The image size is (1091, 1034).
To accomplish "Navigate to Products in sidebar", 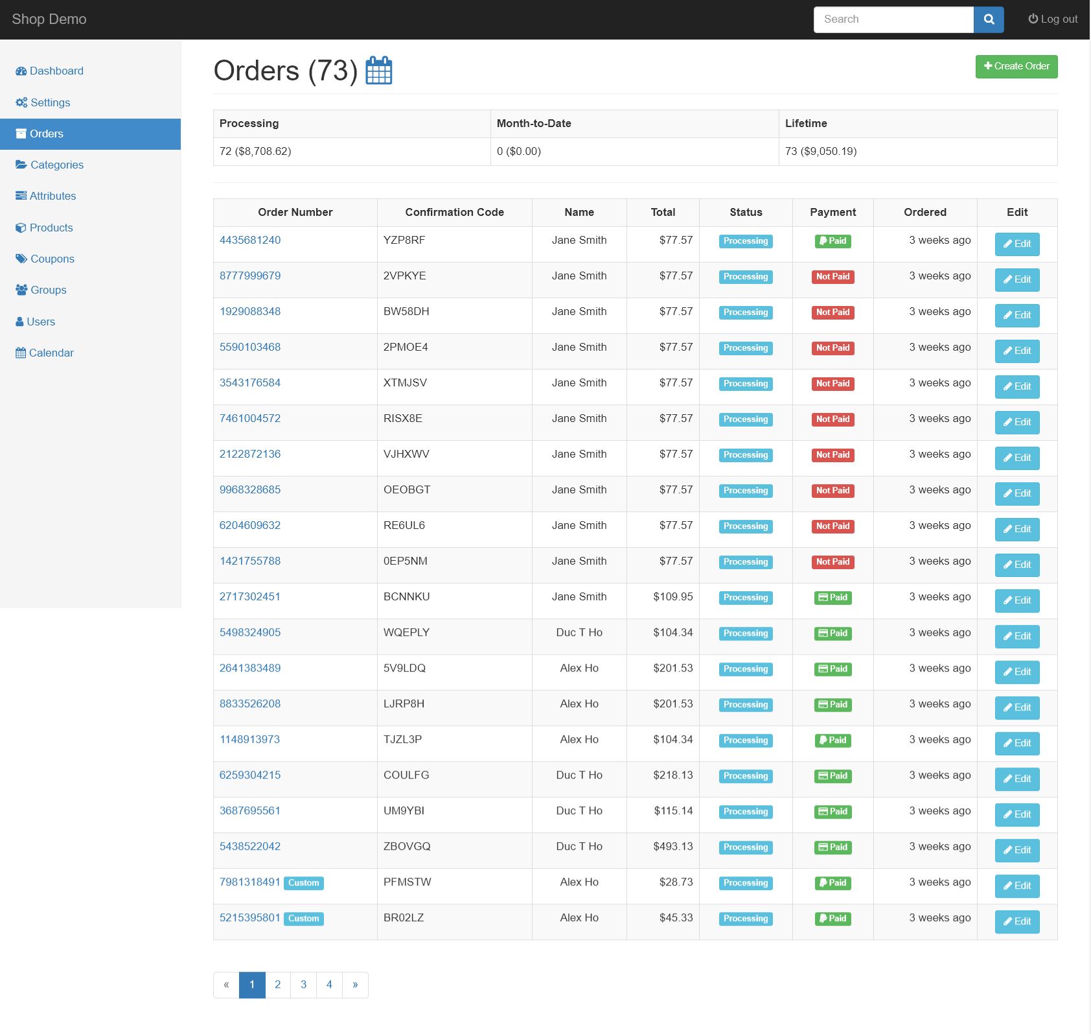I will pyautogui.click(x=51, y=228).
